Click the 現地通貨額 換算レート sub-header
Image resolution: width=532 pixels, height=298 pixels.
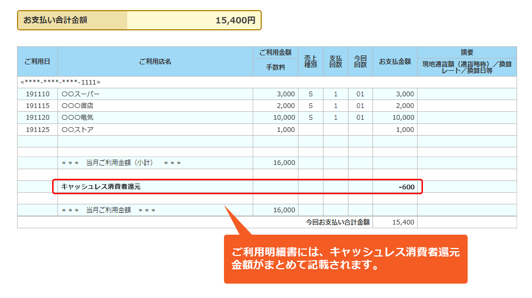tap(467, 67)
